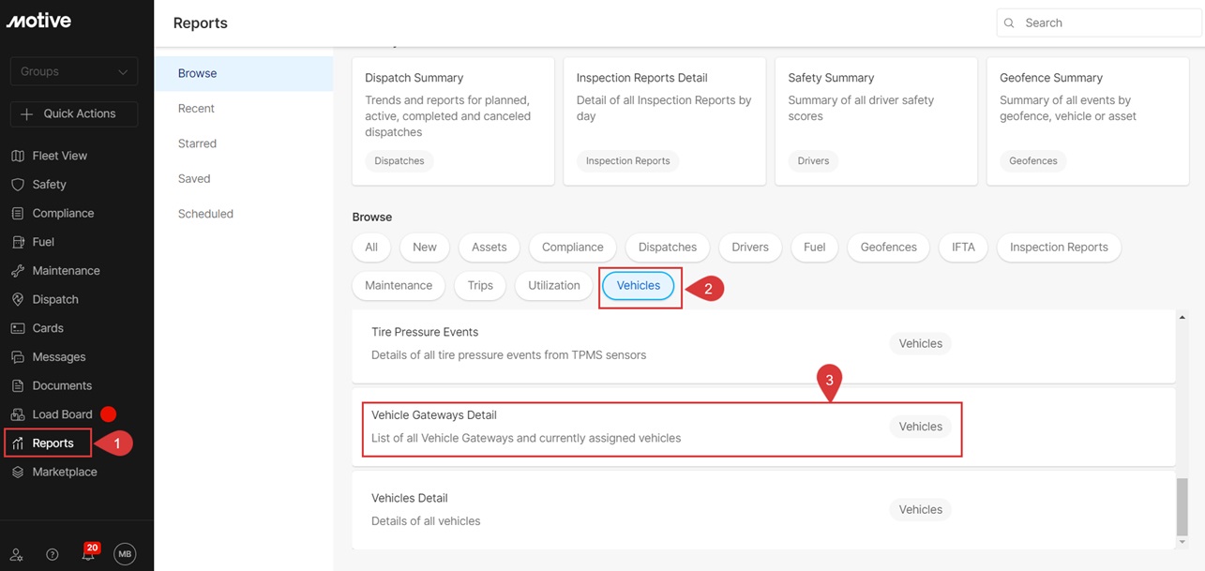1205x571 pixels.
Task: Select the Compliance filter chip
Action: [x=572, y=248]
